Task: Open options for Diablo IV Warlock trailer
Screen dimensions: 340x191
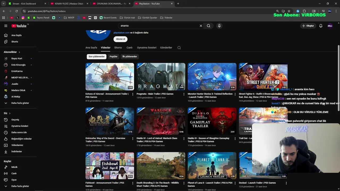Action: pos(184,139)
